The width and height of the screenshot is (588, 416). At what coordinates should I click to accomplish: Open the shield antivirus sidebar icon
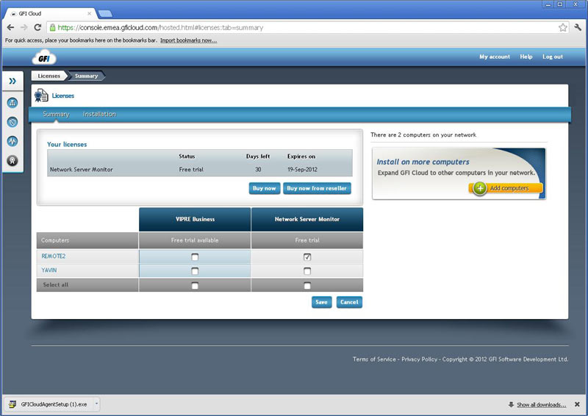point(12,122)
